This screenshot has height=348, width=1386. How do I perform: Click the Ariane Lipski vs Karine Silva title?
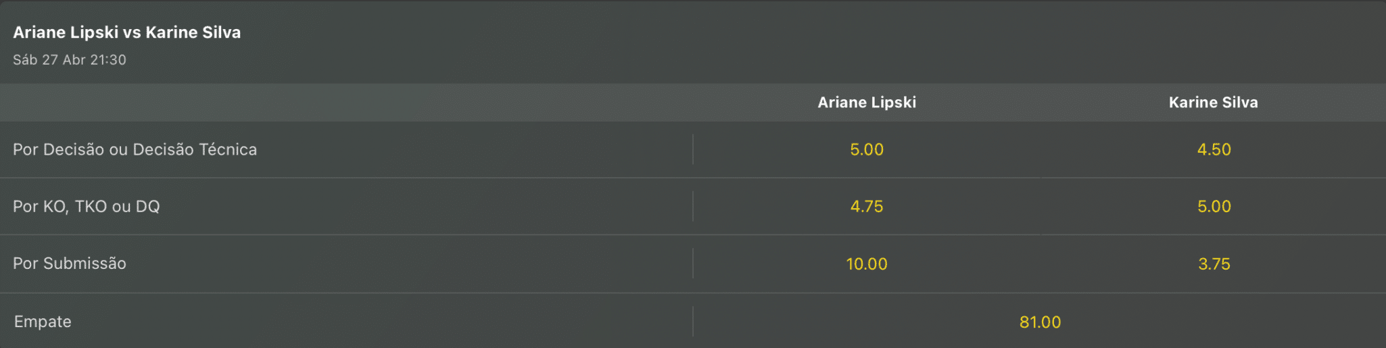pos(127,32)
